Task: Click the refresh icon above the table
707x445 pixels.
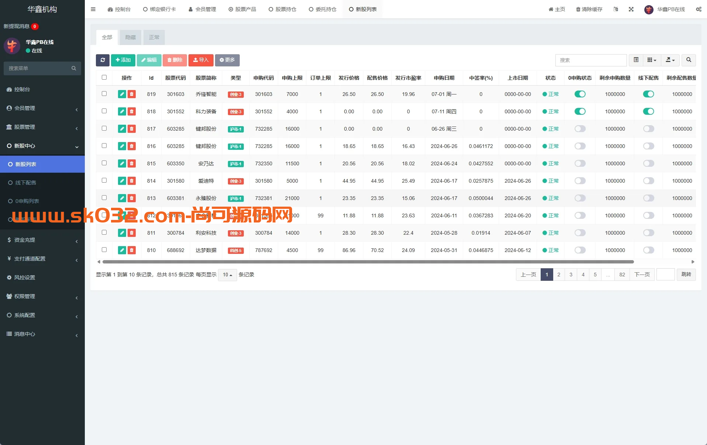Action: pyautogui.click(x=103, y=60)
